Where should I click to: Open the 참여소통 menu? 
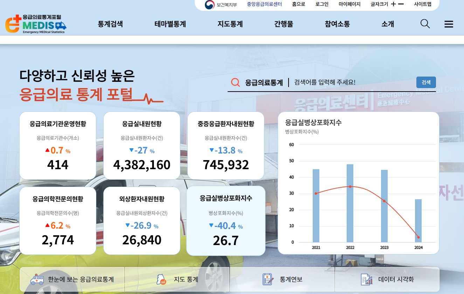[337, 24]
